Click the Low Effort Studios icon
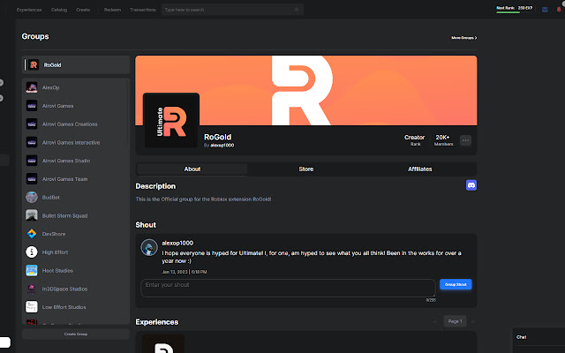565x353 pixels. click(x=32, y=307)
